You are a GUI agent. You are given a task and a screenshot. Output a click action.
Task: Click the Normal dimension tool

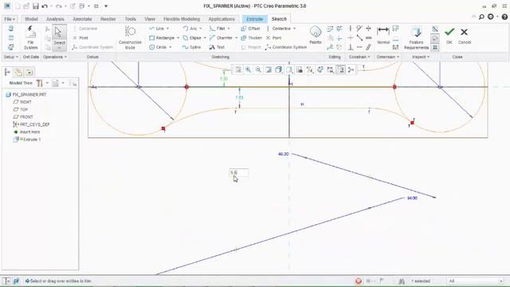coord(383,35)
